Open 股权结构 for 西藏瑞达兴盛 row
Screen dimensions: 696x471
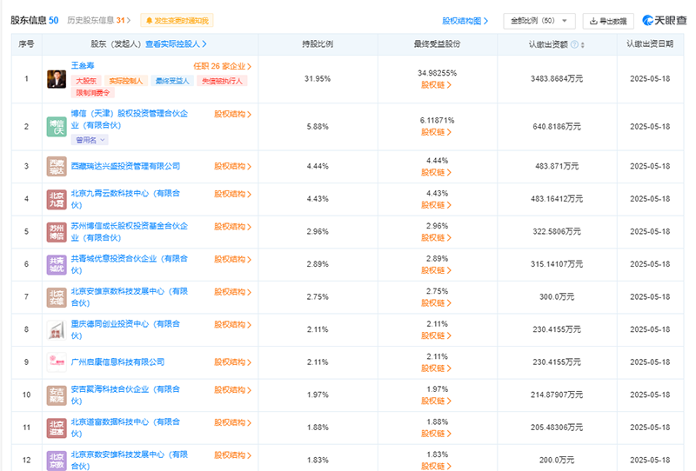click(232, 166)
